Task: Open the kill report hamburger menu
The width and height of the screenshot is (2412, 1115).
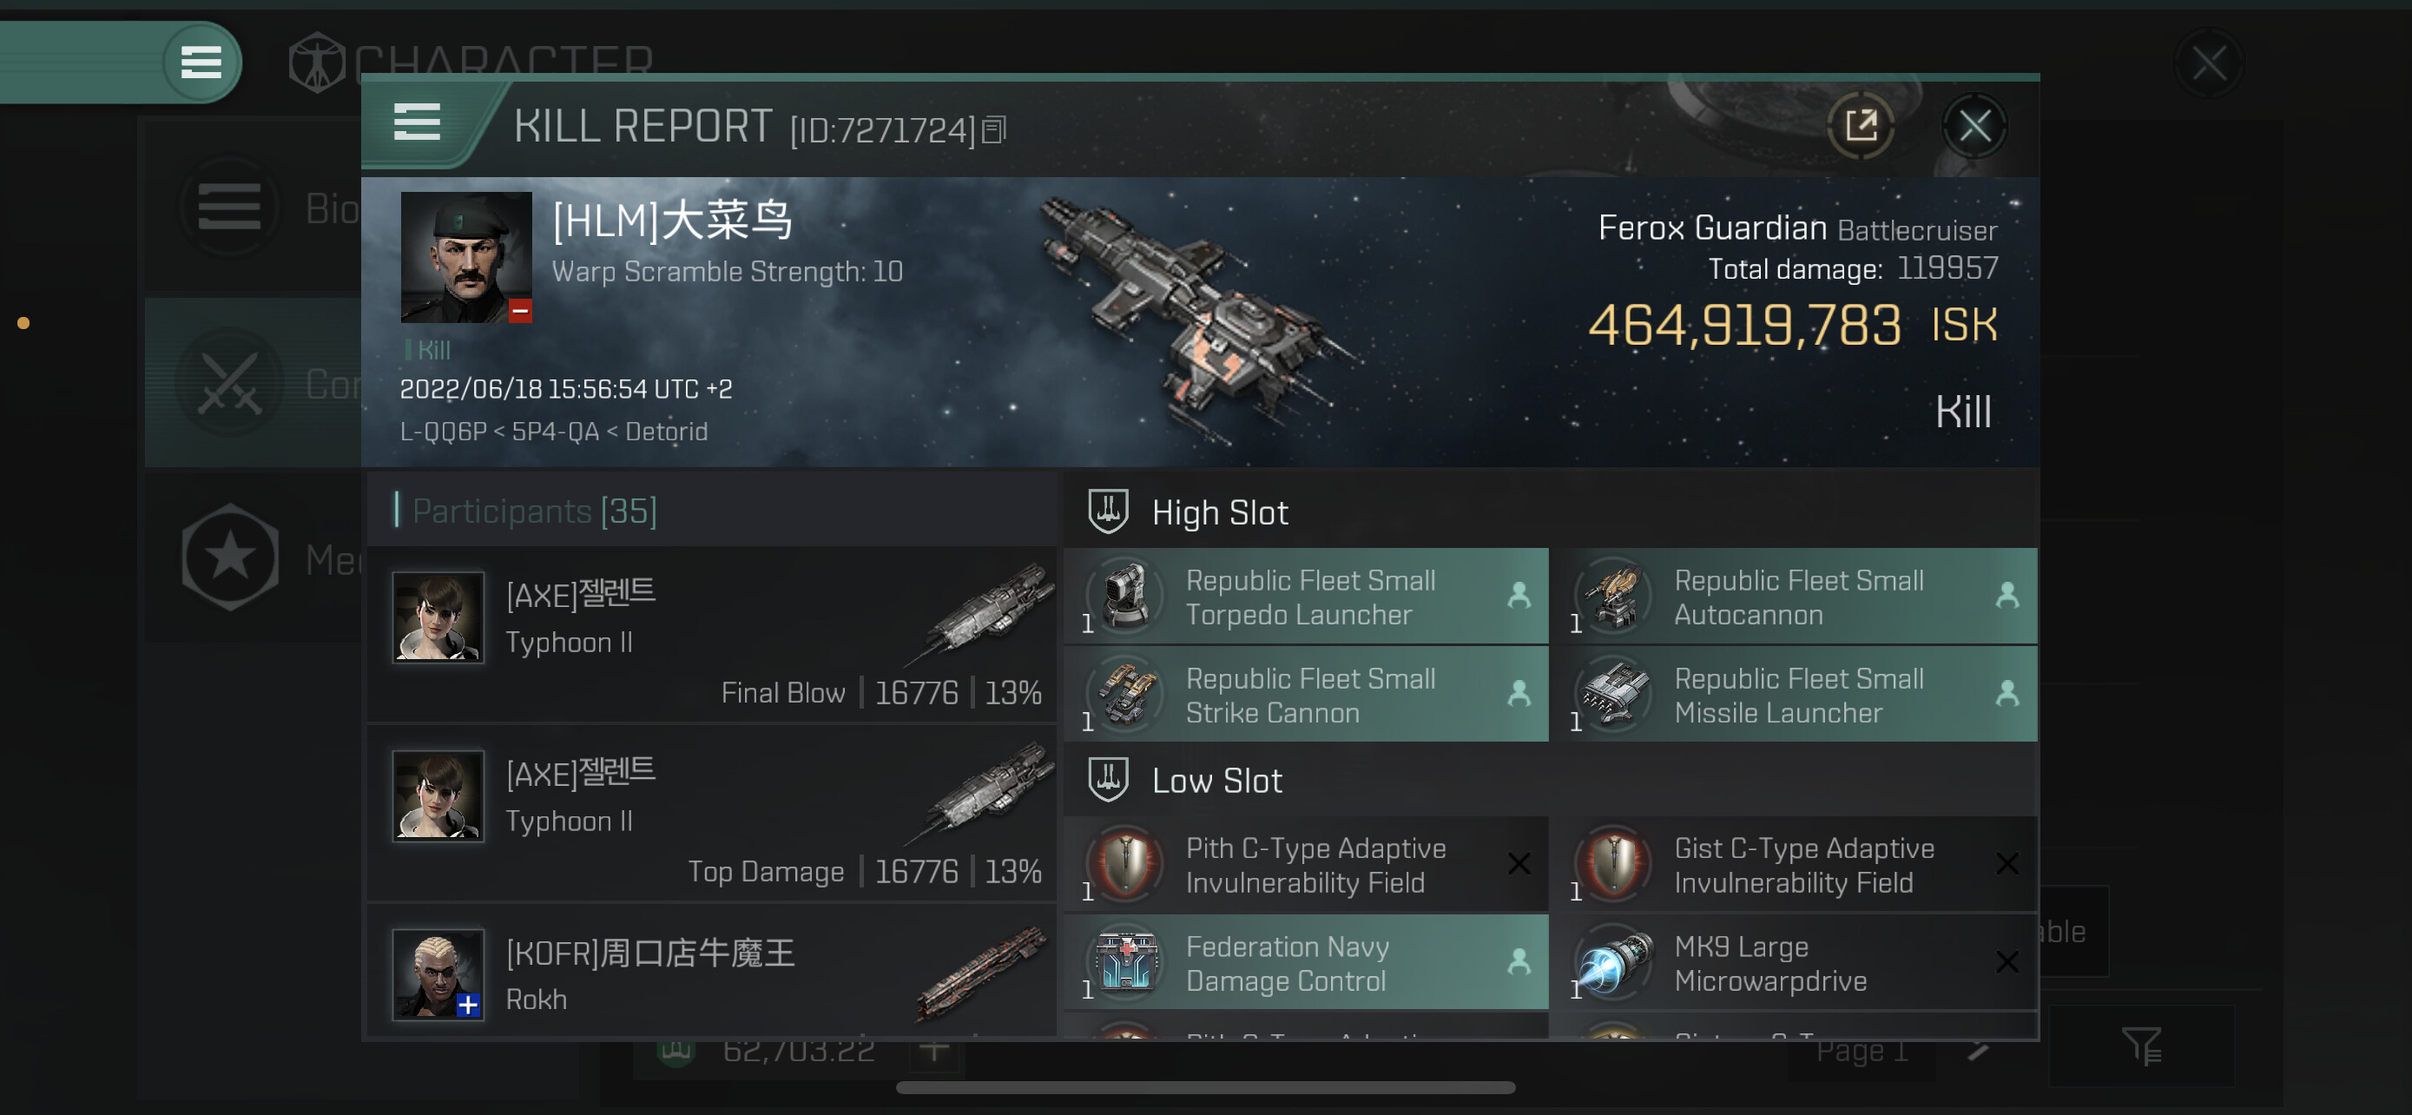Action: 417,123
